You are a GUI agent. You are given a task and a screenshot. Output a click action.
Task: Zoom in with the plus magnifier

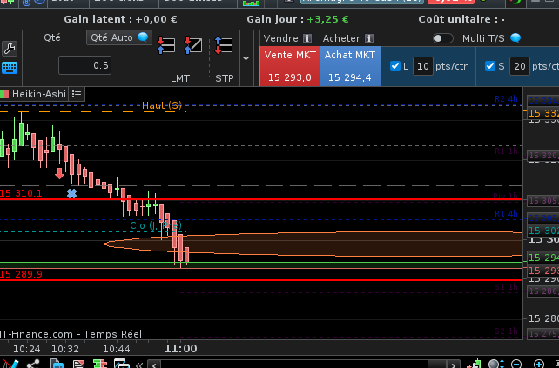tap(539, 364)
